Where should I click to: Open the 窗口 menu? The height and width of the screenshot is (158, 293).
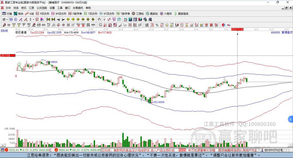click(68, 8)
